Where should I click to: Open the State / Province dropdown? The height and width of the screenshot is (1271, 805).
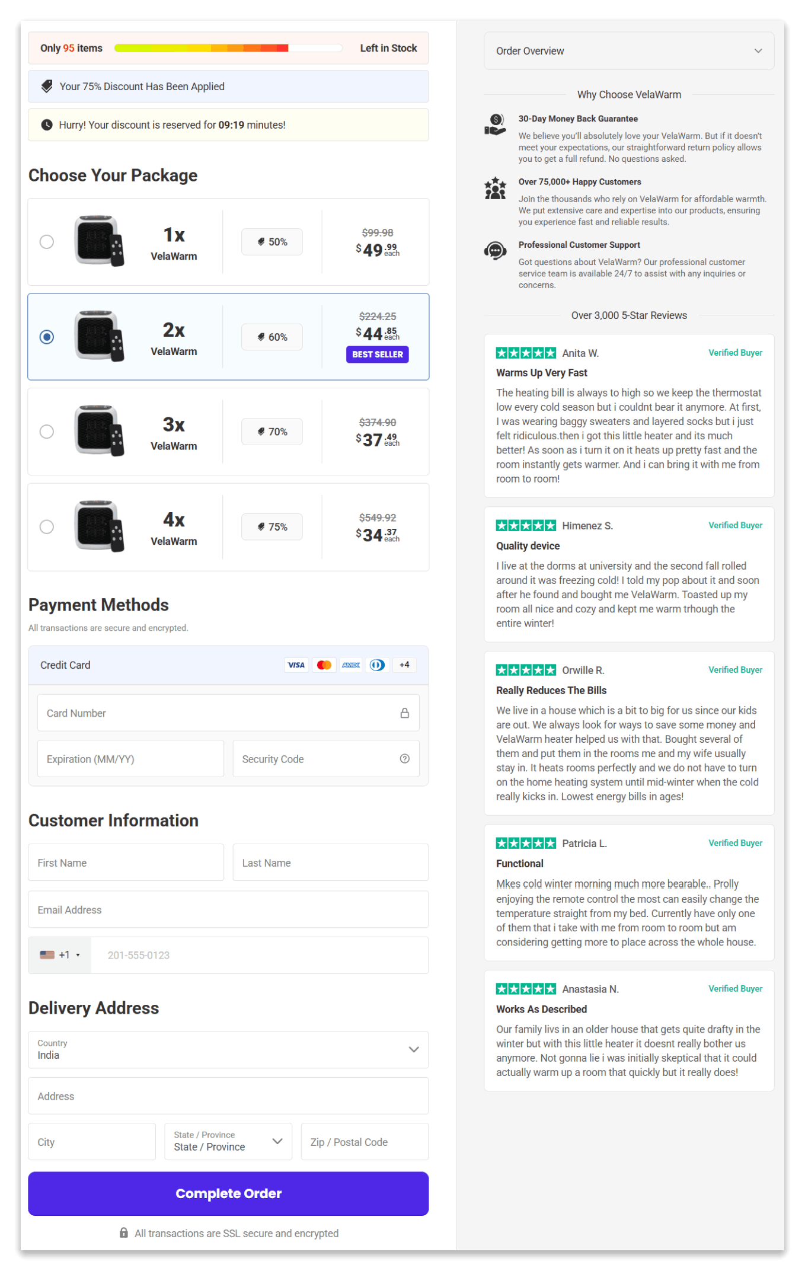click(x=228, y=1142)
